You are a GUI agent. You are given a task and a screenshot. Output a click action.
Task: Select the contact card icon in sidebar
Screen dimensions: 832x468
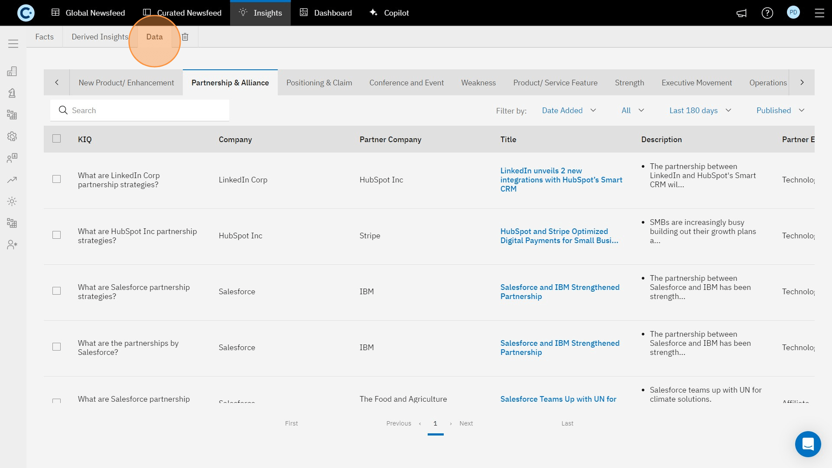12,158
